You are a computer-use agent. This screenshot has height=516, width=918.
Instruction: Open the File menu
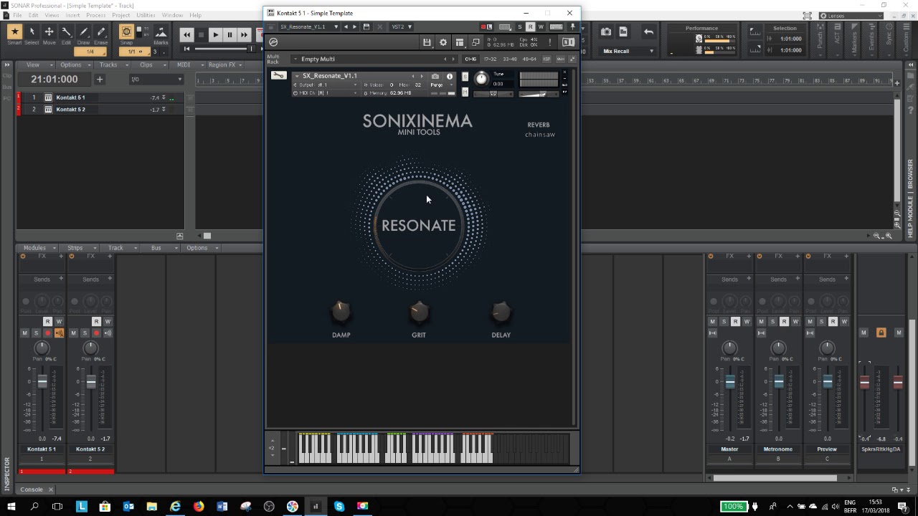click(17, 15)
